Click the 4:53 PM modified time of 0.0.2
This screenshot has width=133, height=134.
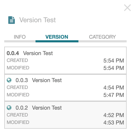(x=114, y=123)
